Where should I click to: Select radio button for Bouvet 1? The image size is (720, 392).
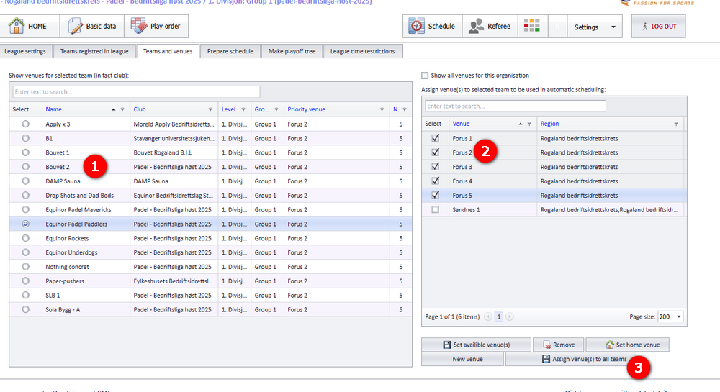click(26, 152)
